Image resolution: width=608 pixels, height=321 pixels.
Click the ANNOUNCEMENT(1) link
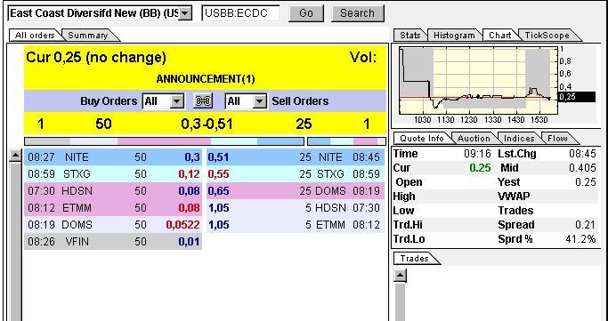(206, 79)
